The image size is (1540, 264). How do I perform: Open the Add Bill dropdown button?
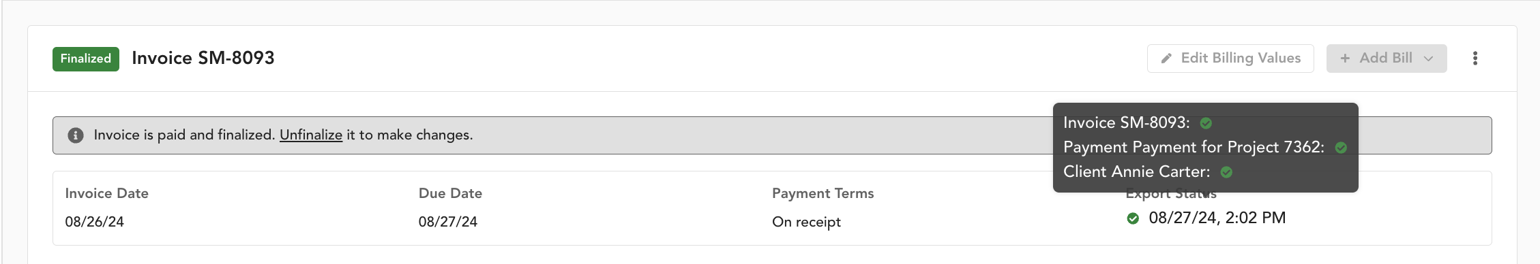pos(1387,59)
